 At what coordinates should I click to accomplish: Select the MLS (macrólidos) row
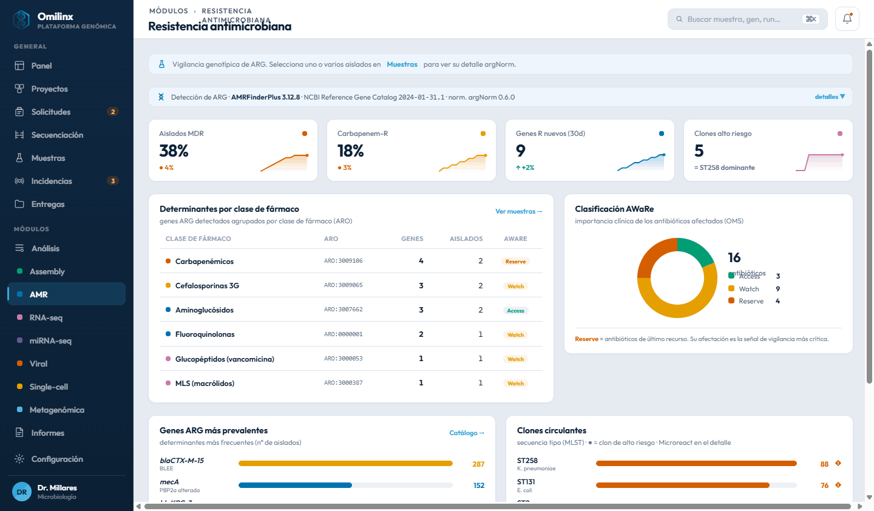point(351,383)
